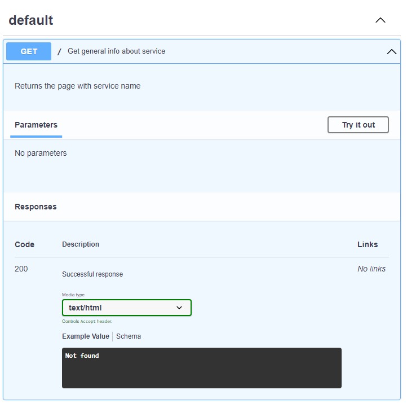The image size is (407, 403).
Task: Click the "No parameters" text
Action: point(41,153)
